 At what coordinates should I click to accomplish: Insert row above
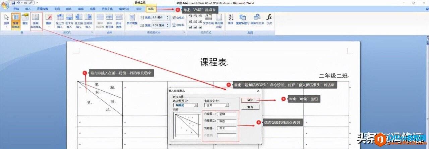click(x=60, y=20)
